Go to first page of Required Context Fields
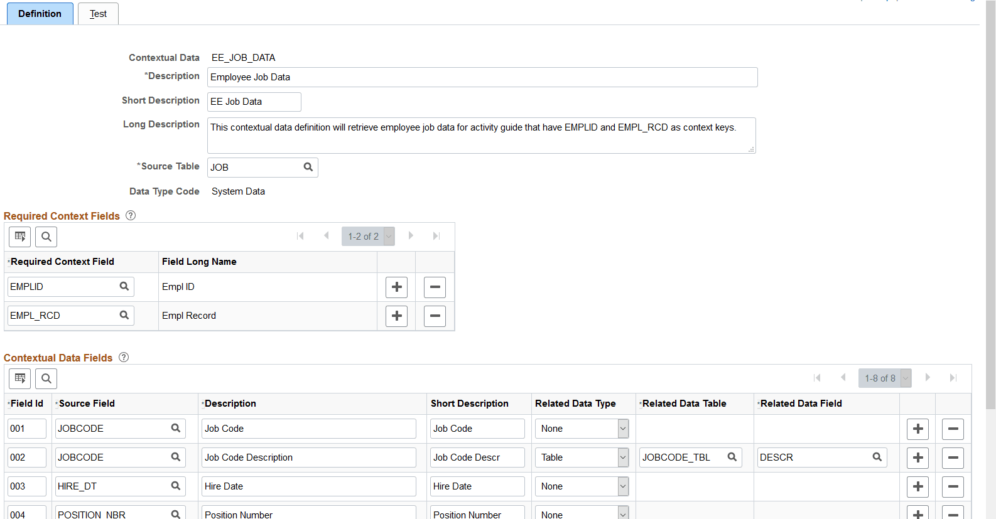This screenshot has height=519, width=996. pyautogui.click(x=300, y=236)
